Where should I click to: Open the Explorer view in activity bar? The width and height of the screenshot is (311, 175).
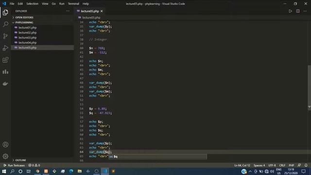pyautogui.click(x=5, y=13)
